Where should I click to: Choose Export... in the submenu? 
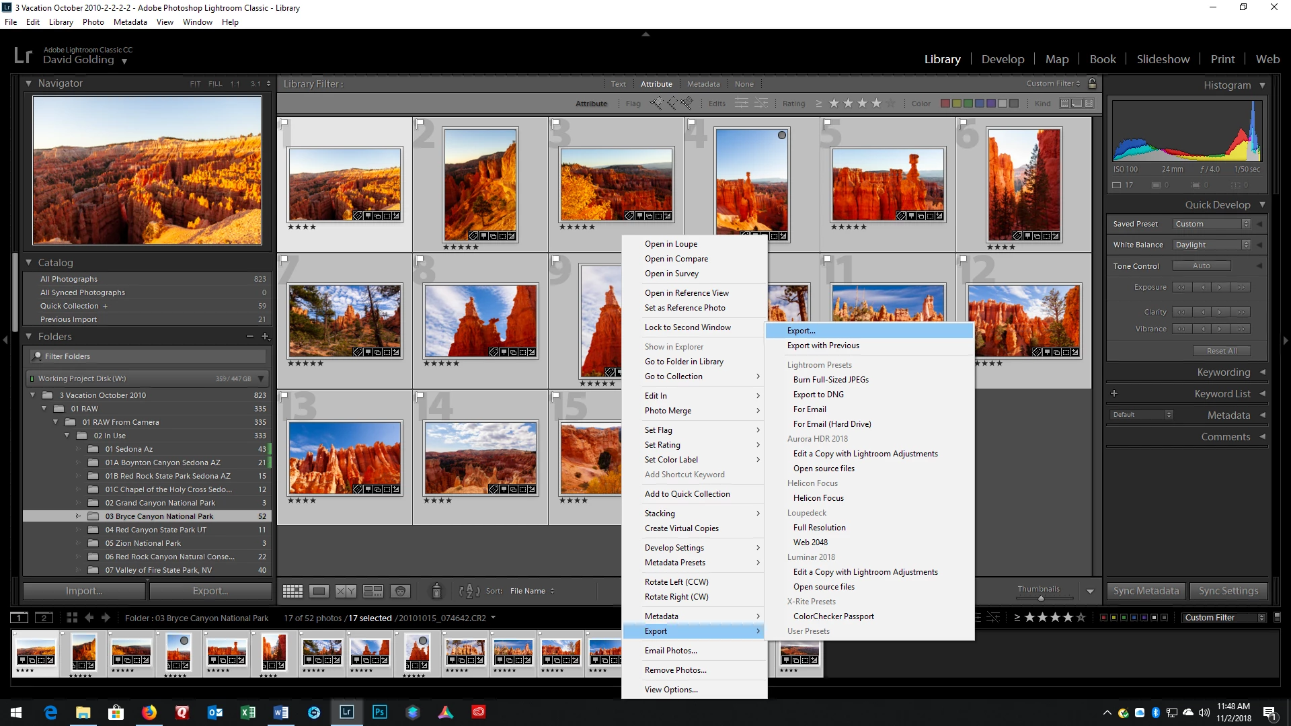[801, 331]
